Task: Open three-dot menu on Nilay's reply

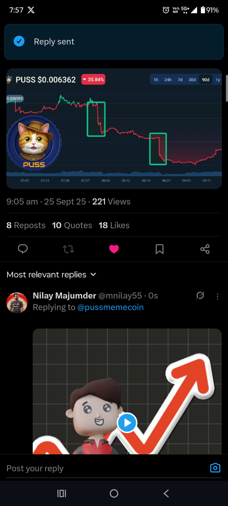Action: tap(218, 296)
